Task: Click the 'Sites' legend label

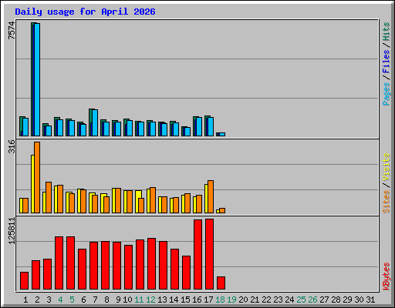Action: (387, 202)
